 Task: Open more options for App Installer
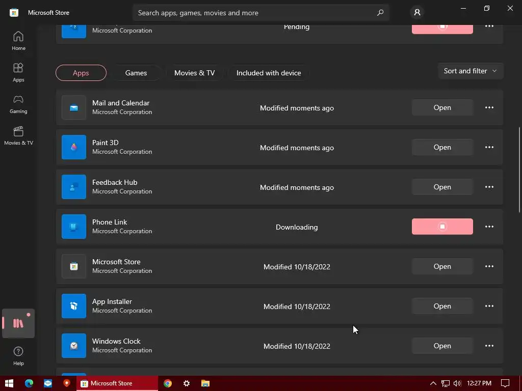point(489,306)
